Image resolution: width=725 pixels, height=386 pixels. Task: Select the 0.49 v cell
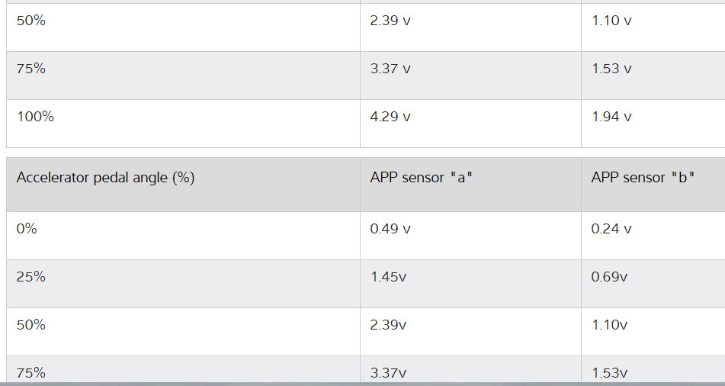[x=390, y=229]
